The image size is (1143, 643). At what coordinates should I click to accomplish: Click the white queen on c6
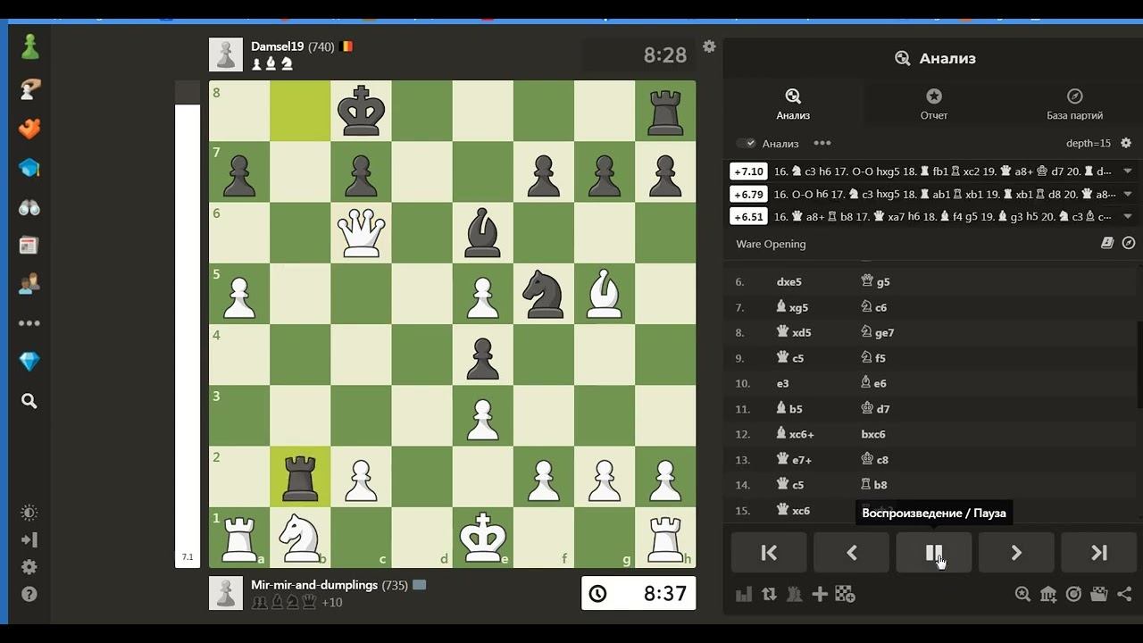click(x=361, y=233)
